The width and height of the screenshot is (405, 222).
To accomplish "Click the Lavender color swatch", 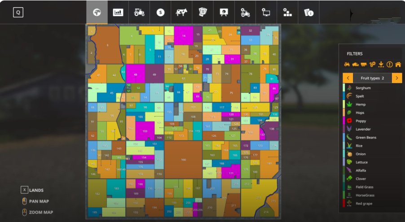I will click(344, 129).
